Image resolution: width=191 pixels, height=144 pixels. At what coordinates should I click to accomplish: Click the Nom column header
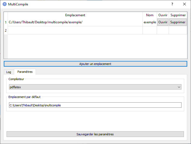[x=150, y=15]
